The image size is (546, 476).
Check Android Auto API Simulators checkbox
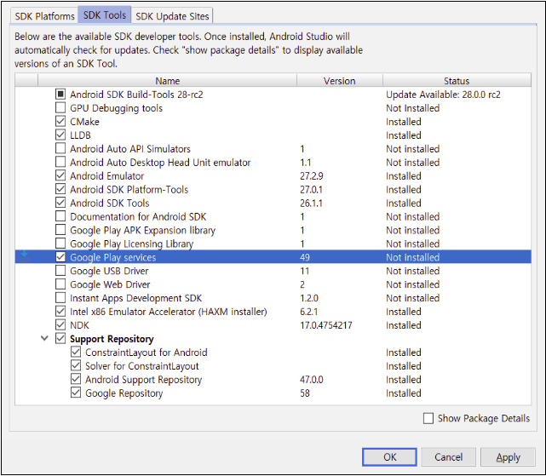click(60, 148)
